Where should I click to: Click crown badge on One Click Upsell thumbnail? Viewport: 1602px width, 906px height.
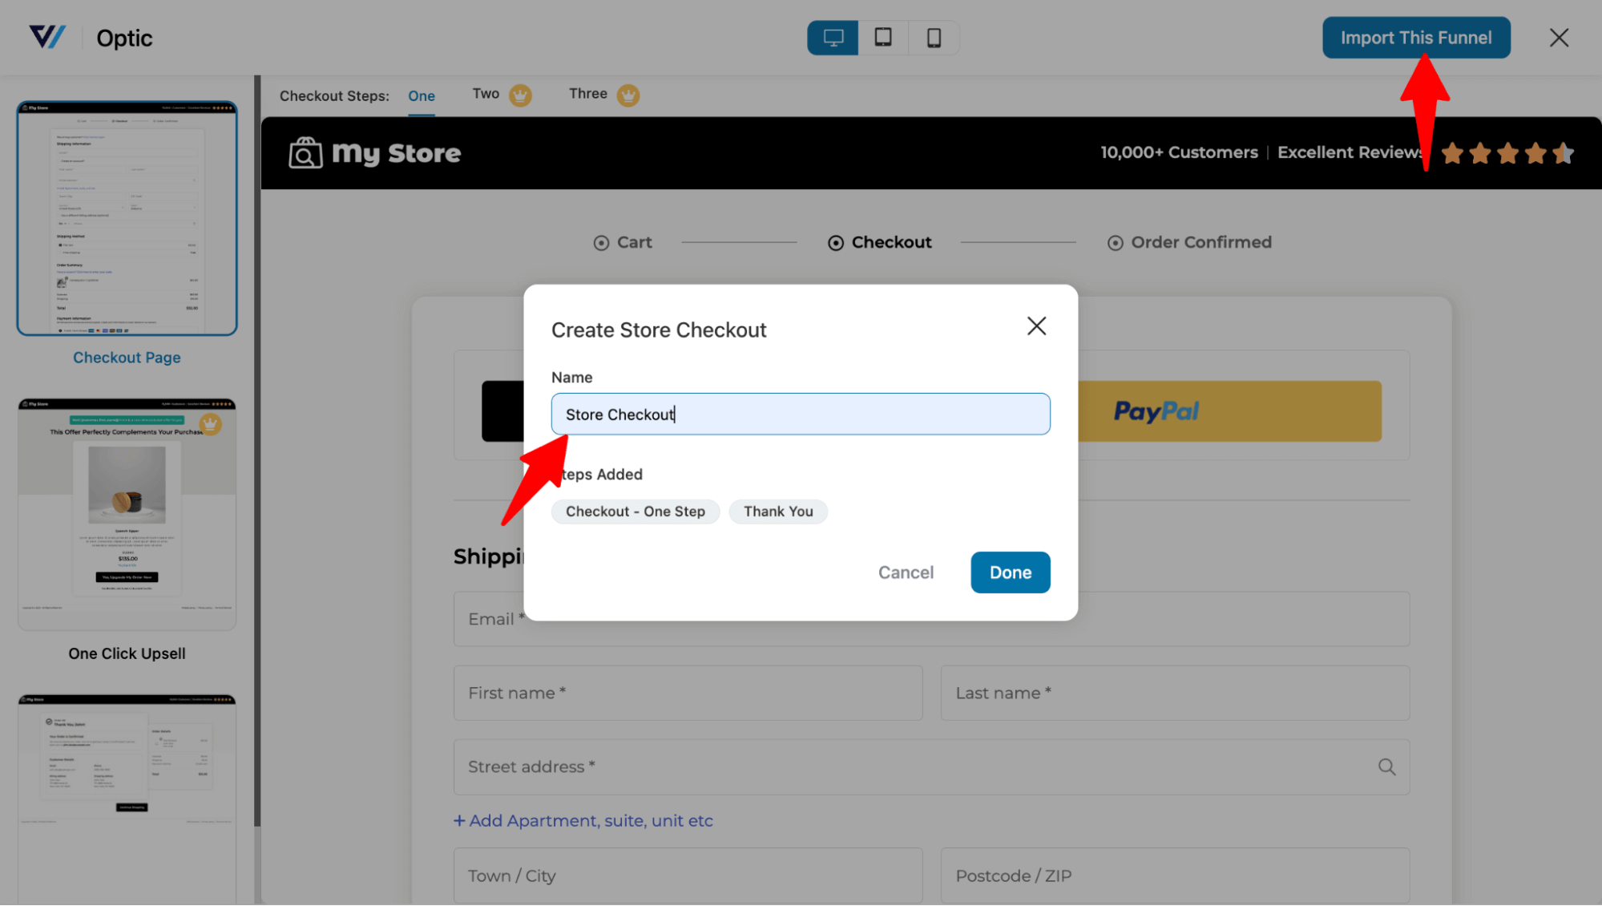(x=211, y=423)
